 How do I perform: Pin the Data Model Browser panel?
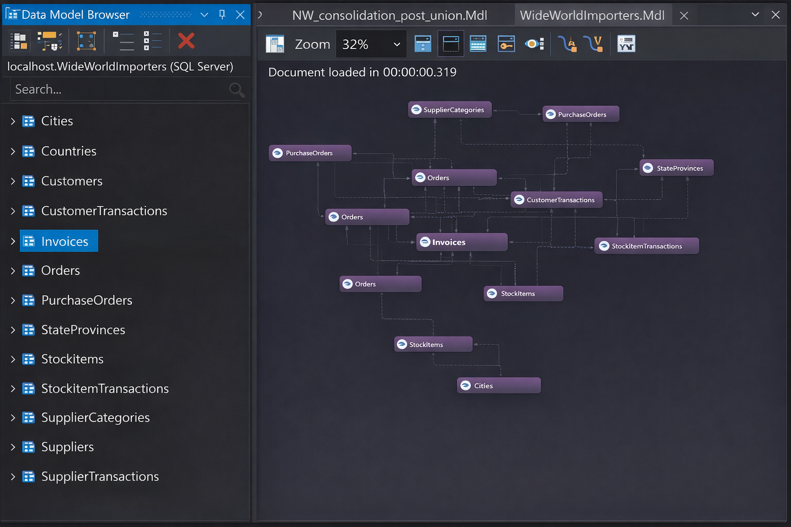pyautogui.click(x=222, y=14)
